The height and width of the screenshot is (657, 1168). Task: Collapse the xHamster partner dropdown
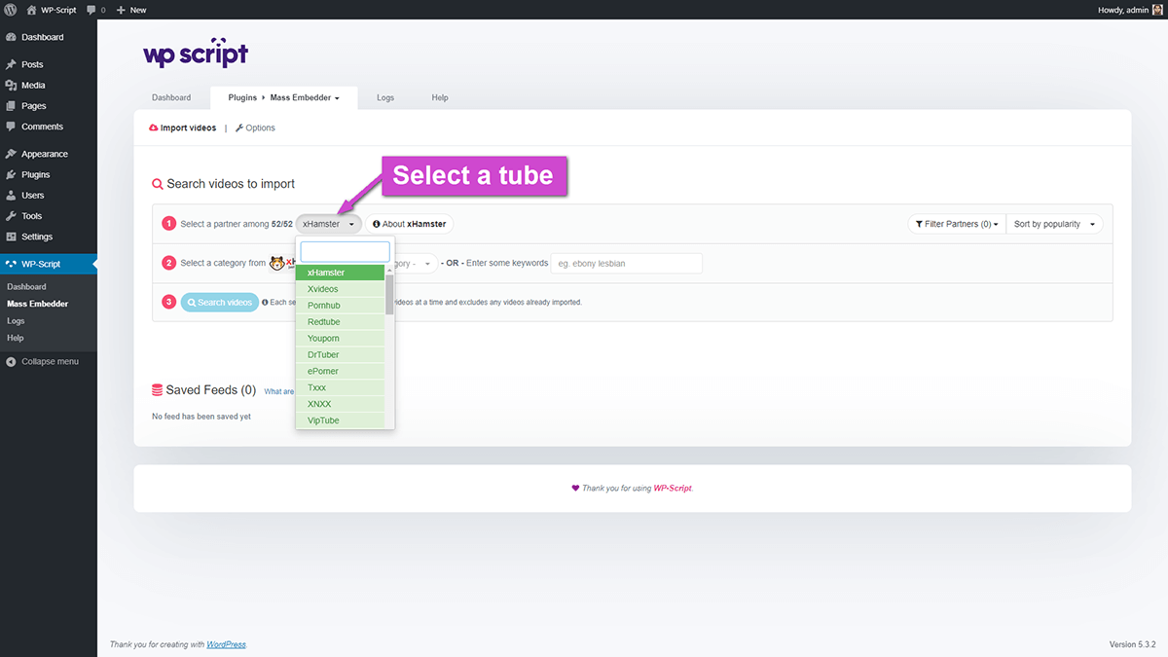tap(328, 224)
